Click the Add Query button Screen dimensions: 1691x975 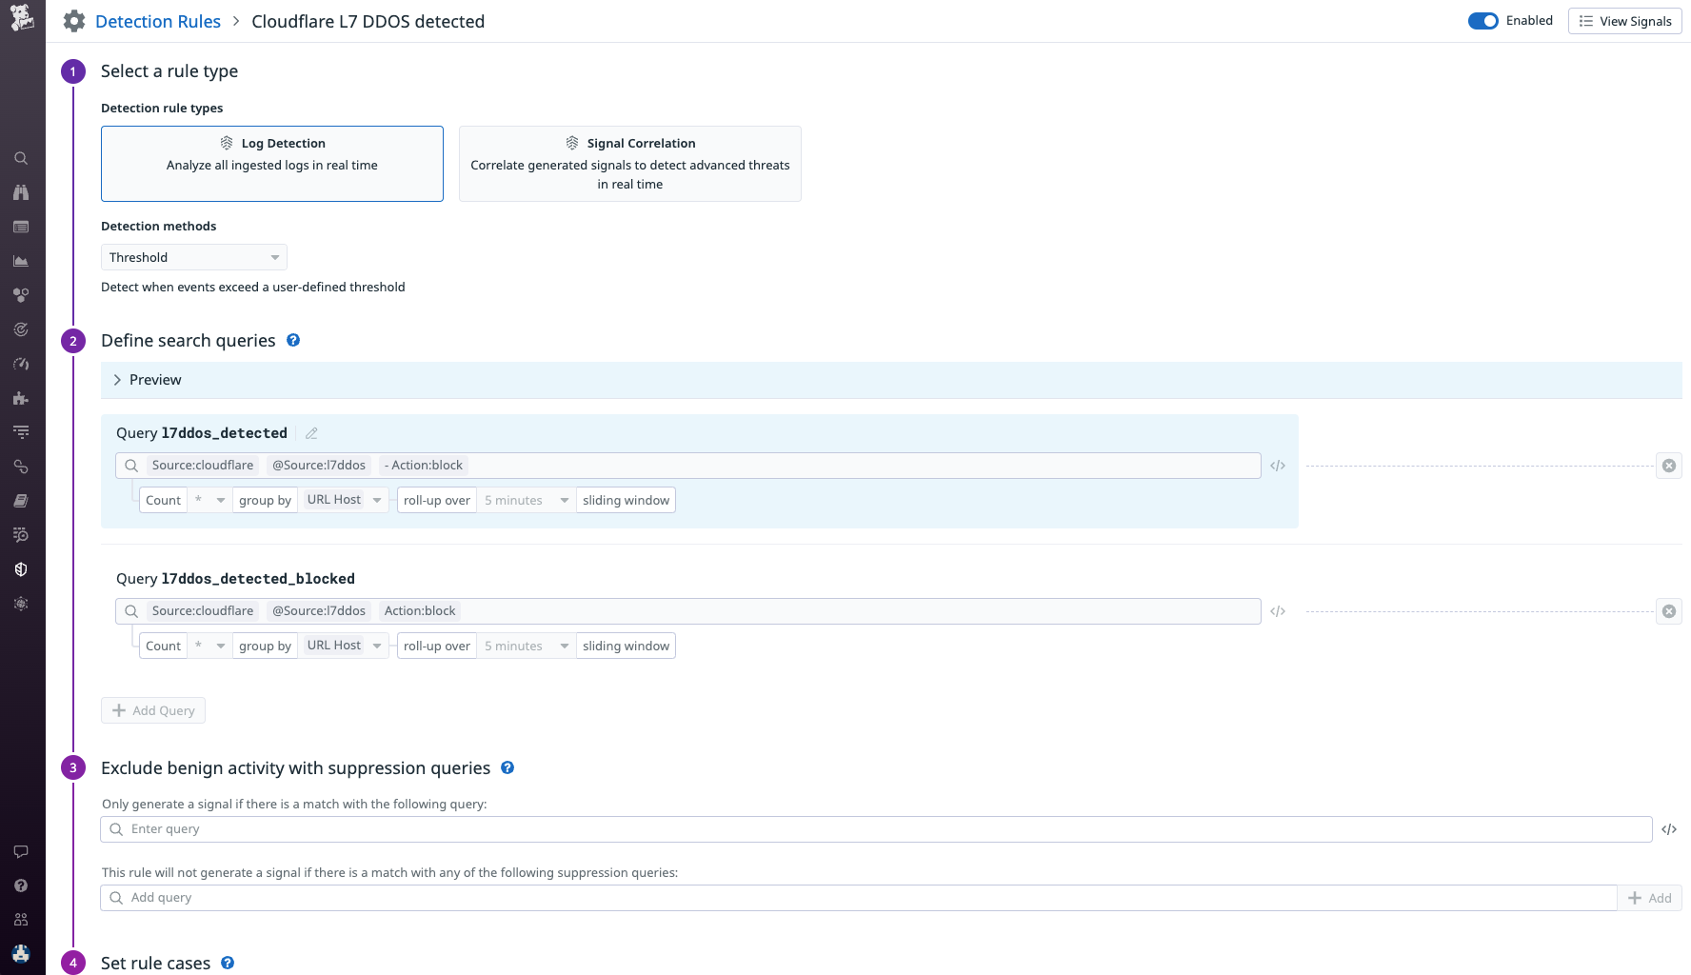coord(153,710)
